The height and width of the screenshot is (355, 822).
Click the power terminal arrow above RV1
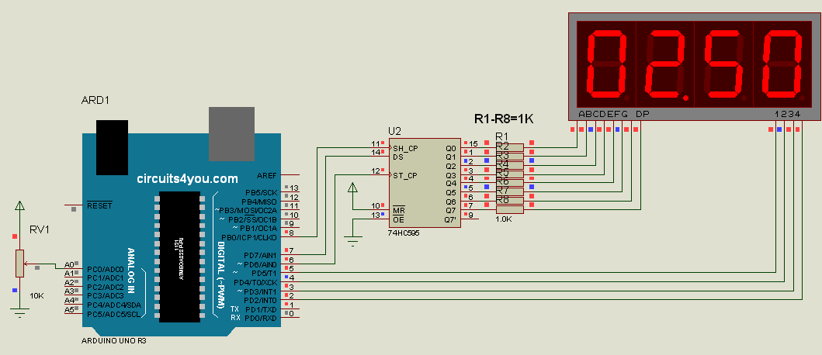click(x=19, y=205)
